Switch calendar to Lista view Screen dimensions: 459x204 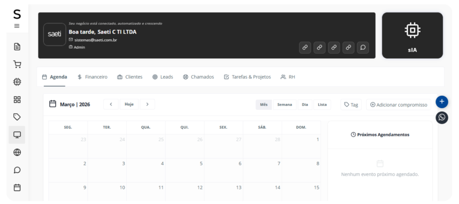(322, 104)
